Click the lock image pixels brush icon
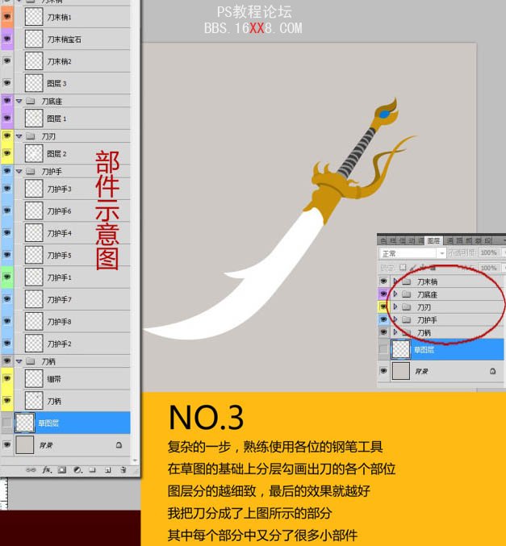 (x=413, y=268)
